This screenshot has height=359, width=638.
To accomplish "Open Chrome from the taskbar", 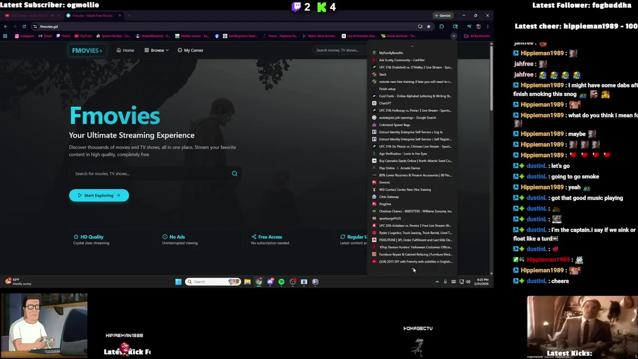I will tap(259, 282).
